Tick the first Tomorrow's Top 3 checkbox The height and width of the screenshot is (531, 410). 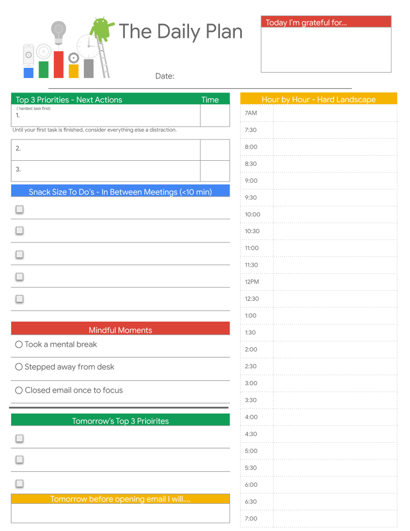point(20,439)
